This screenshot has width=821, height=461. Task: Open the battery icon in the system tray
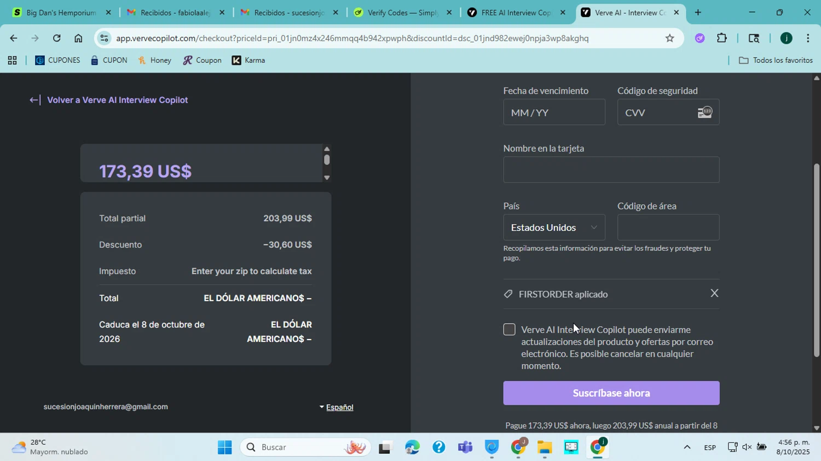(x=761, y=447)
